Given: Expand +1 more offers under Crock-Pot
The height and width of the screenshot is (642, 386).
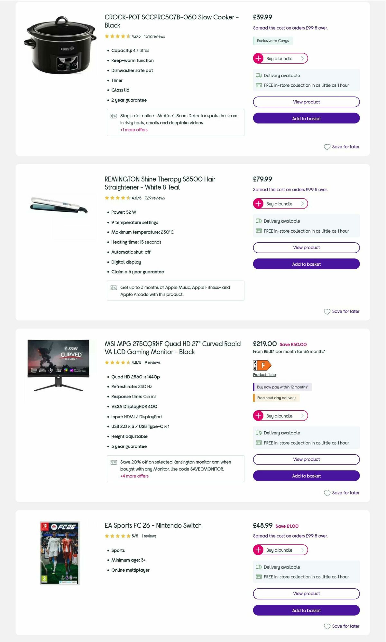Looking at the screenshot, I should [x=133, y=130].
